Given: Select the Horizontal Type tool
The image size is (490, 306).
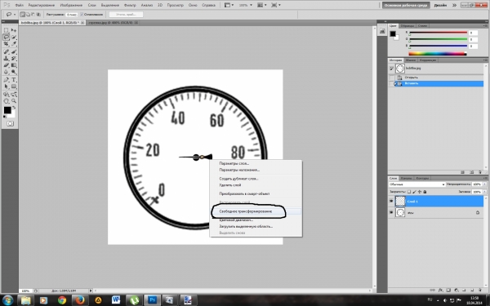Looking at the screenshot, I should coord(14,80).
